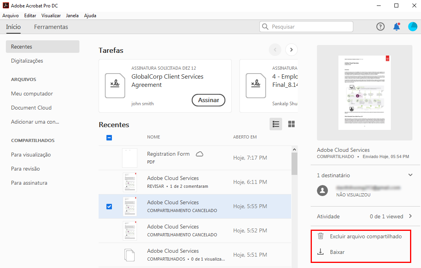Image resolution: width=421 pixels, height=268 pixels.
Task: Open the Ajuda menu
Action: click(x=90, y=16)
